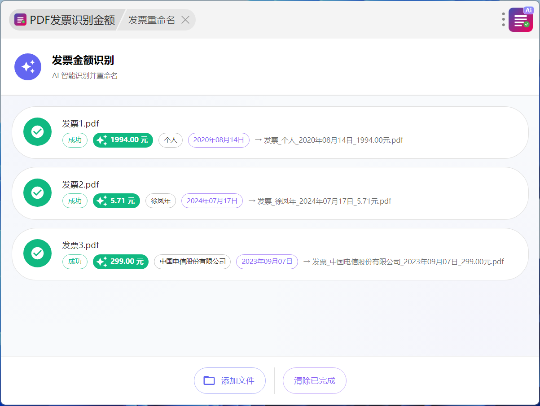The height and width of the screenshot is (406, 540).
Task: Switch to the PDF发票识别金额 tab
Action: click(72, 20)
